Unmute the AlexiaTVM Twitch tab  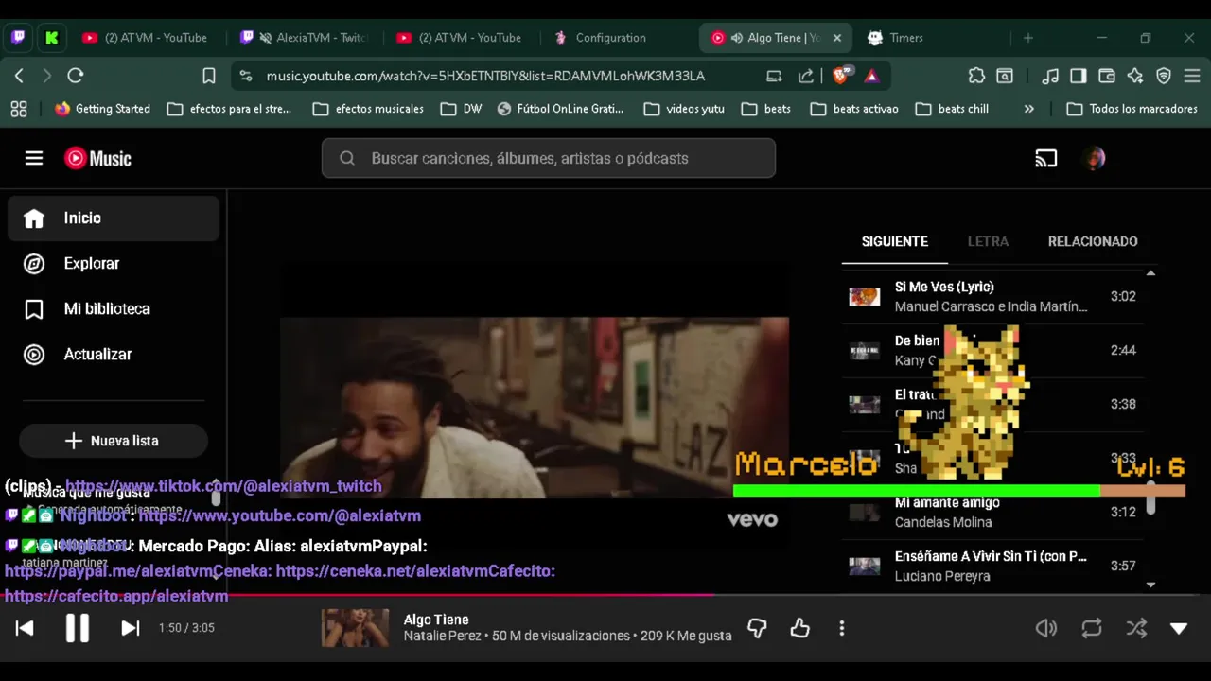[x=265, y=38]
